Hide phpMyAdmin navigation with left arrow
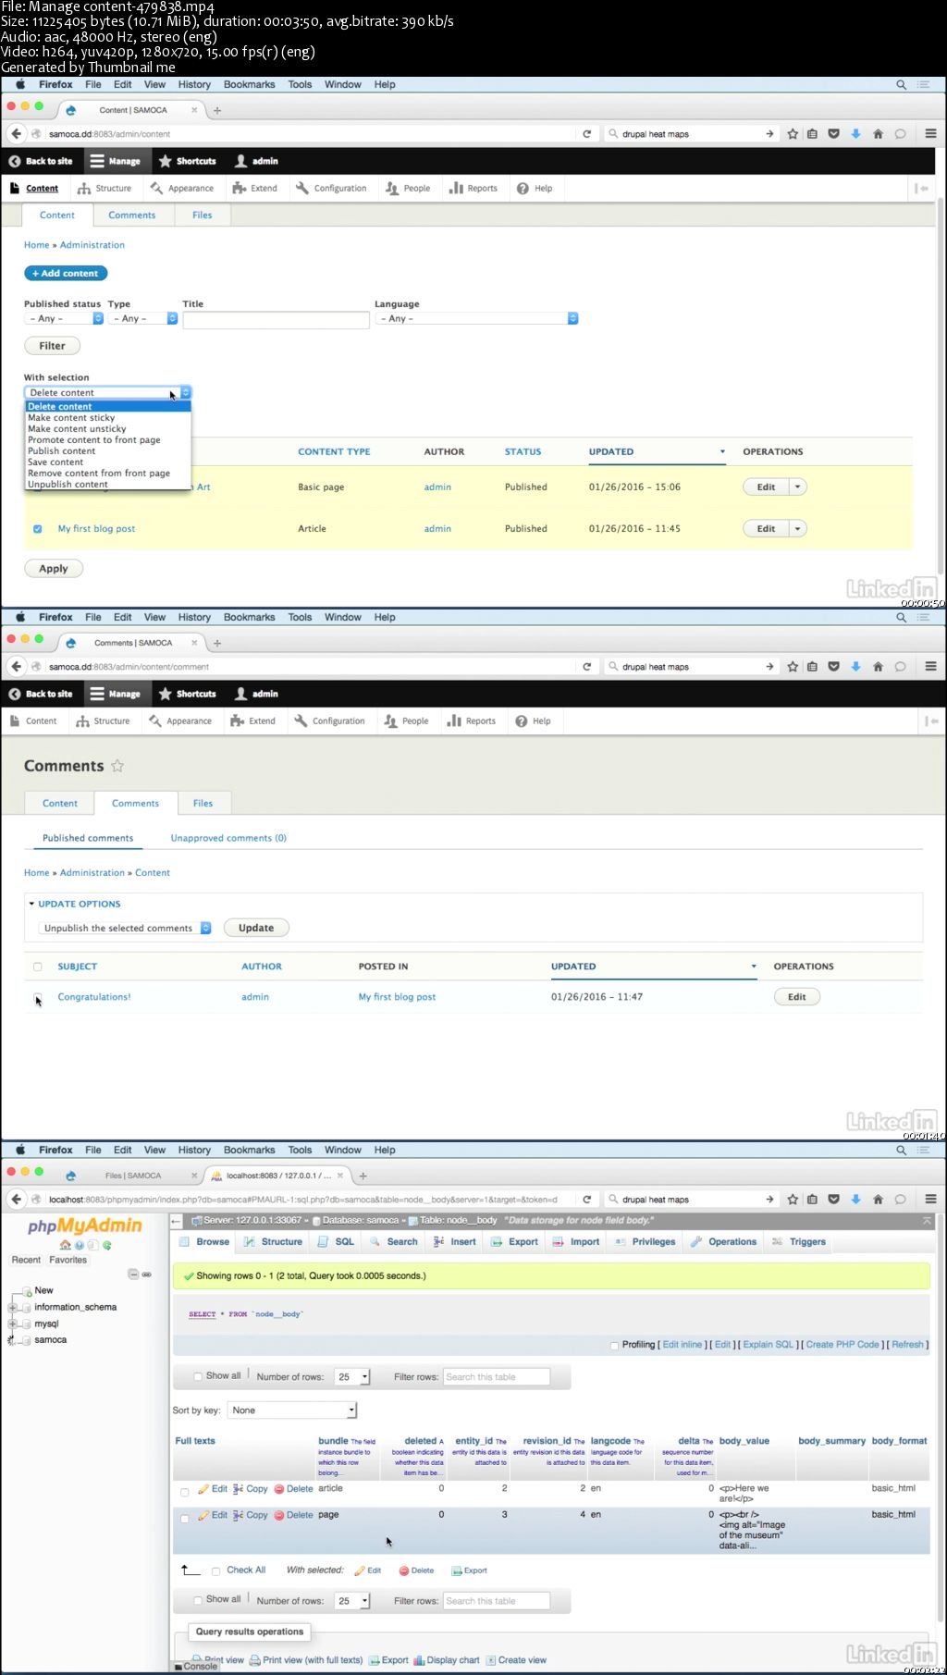 pyautogui.click(x=176, y=1221)
